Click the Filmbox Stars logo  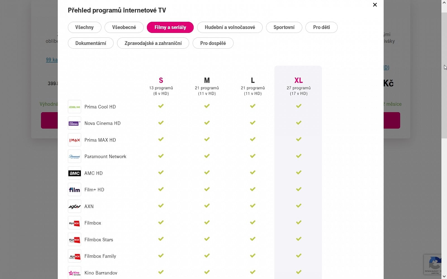(74, 240)
